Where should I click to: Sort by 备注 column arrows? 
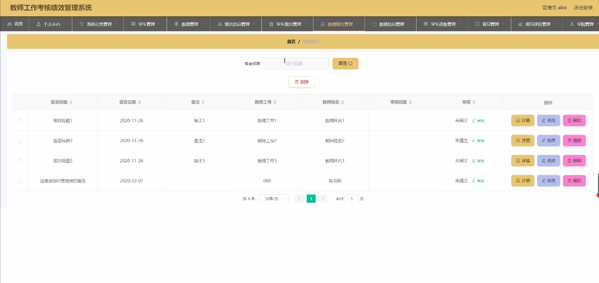[x=203, y=102]
